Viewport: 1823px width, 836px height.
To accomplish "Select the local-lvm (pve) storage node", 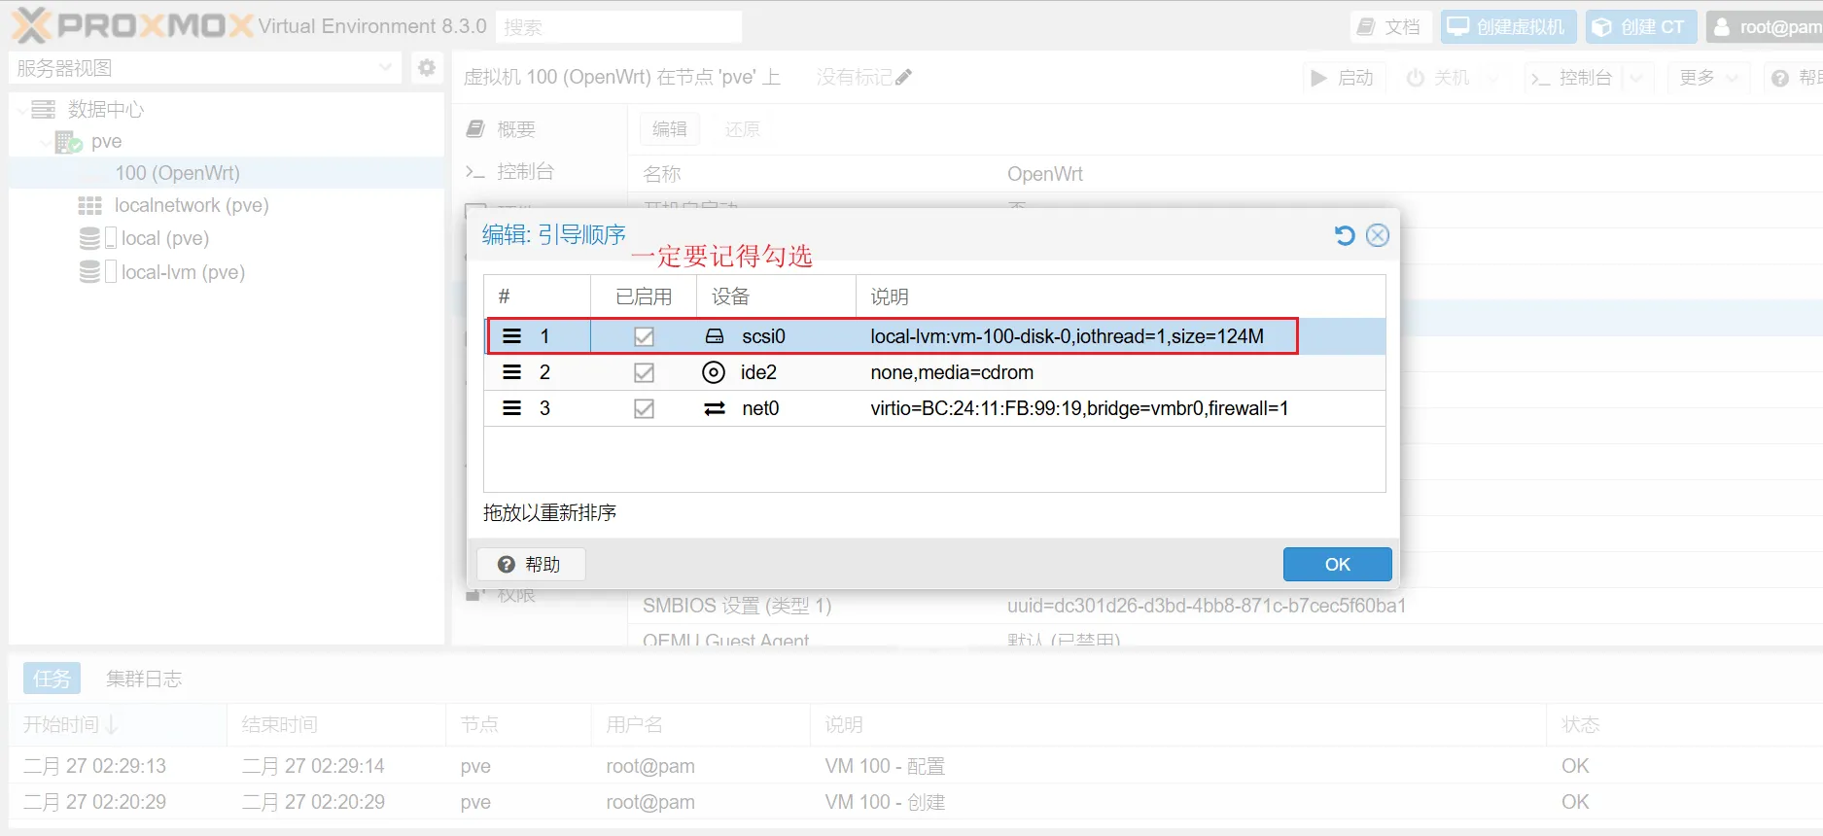I will (182, 272).
